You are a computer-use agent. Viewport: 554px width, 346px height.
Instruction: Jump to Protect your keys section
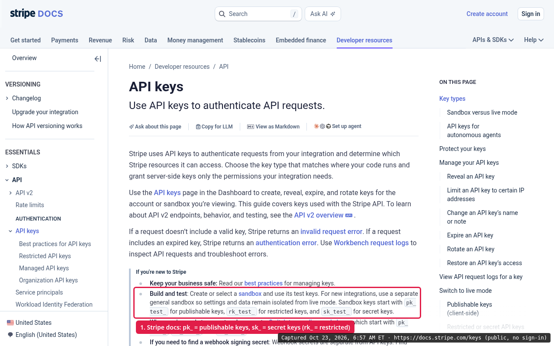click(x=462, y=149)
